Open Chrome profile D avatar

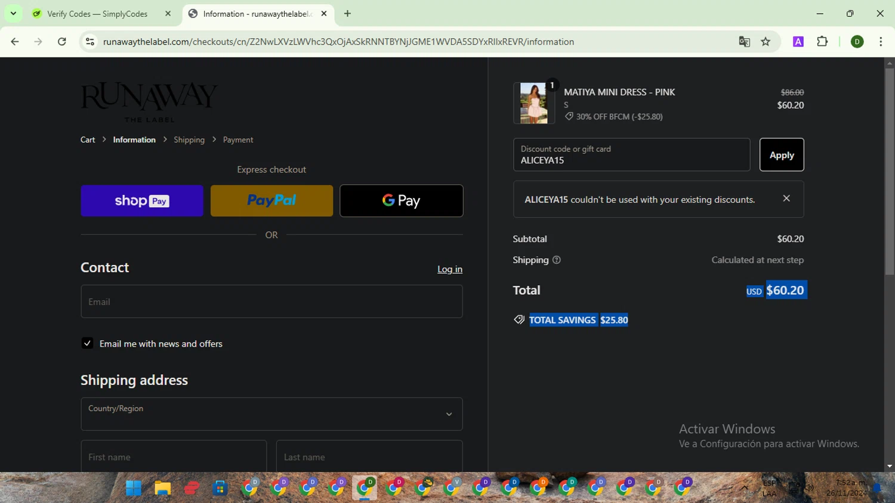click(857, 42)
